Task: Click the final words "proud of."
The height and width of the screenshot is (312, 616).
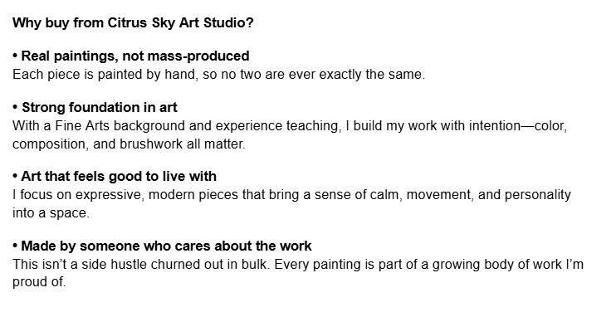Action: (x=39, y=282)
